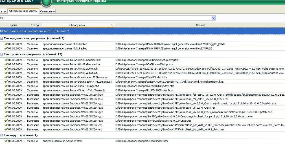Click checkmark icon of first Trojan.Win32.Genome.kwt row

tap(6, 60)
